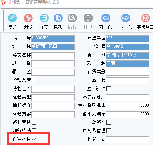Focus the 检验方案 field
153x145 pixels.
[53, 114]
